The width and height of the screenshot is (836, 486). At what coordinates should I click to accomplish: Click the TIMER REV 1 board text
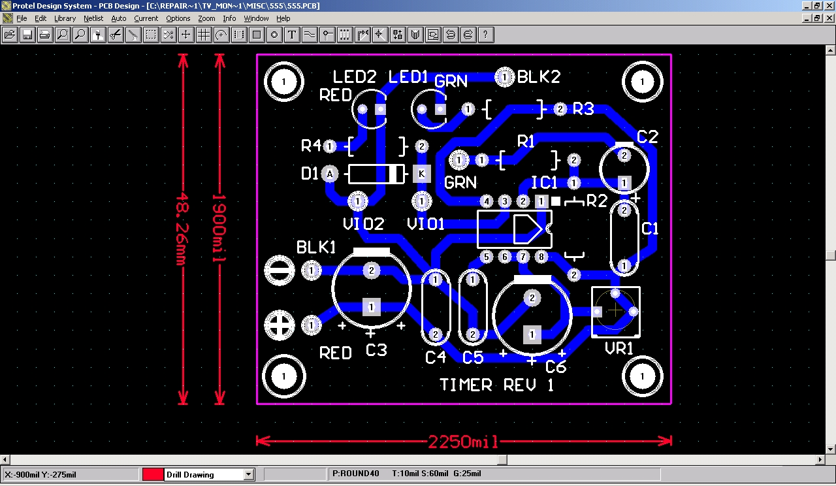[x=497, y=385]
